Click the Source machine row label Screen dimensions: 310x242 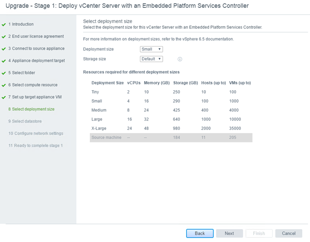click(106, 137)
